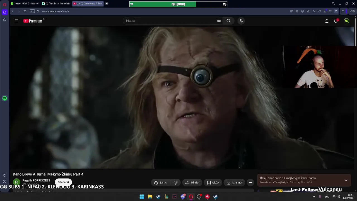This screenshot has width=357, height=201.
Task: Mute audio on the Dano Drevo tab
Action: 78,4
